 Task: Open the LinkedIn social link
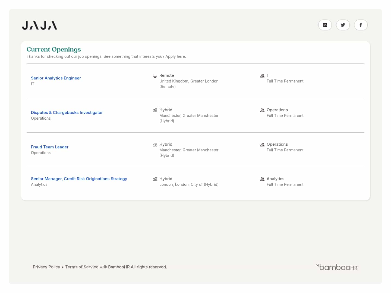pyautogui.click(x=325, y=25)
